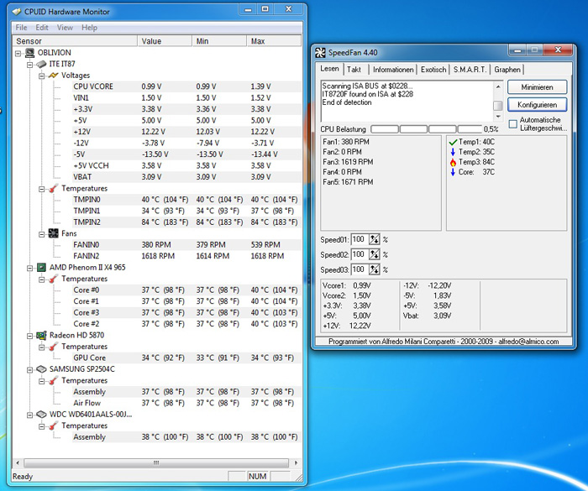Click the Speed02 value field
Viewport: 588px width, 491px height.
click(x=360, y=255)
